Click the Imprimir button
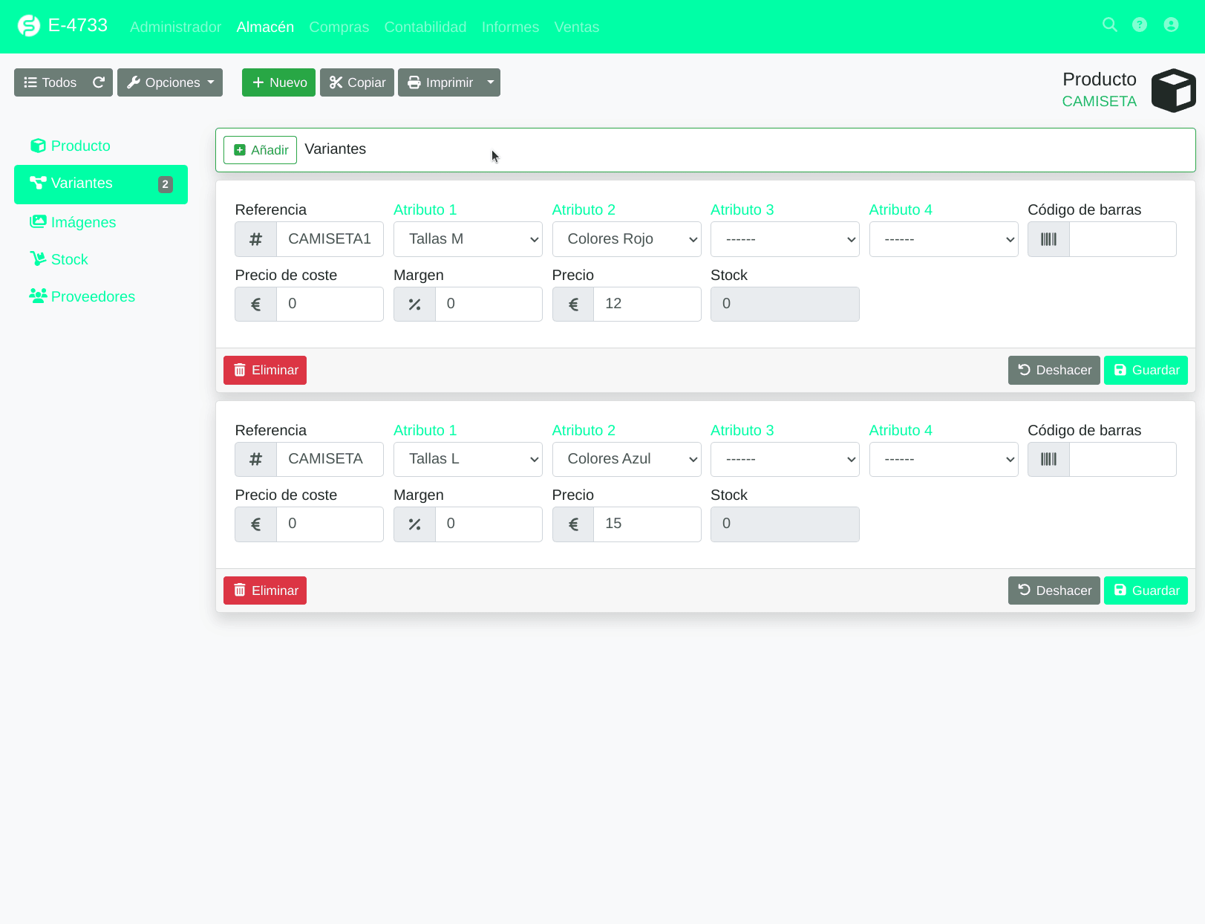Image resolution: width=1205 pixels, height=924 pixels. click(x=440, y=82)
